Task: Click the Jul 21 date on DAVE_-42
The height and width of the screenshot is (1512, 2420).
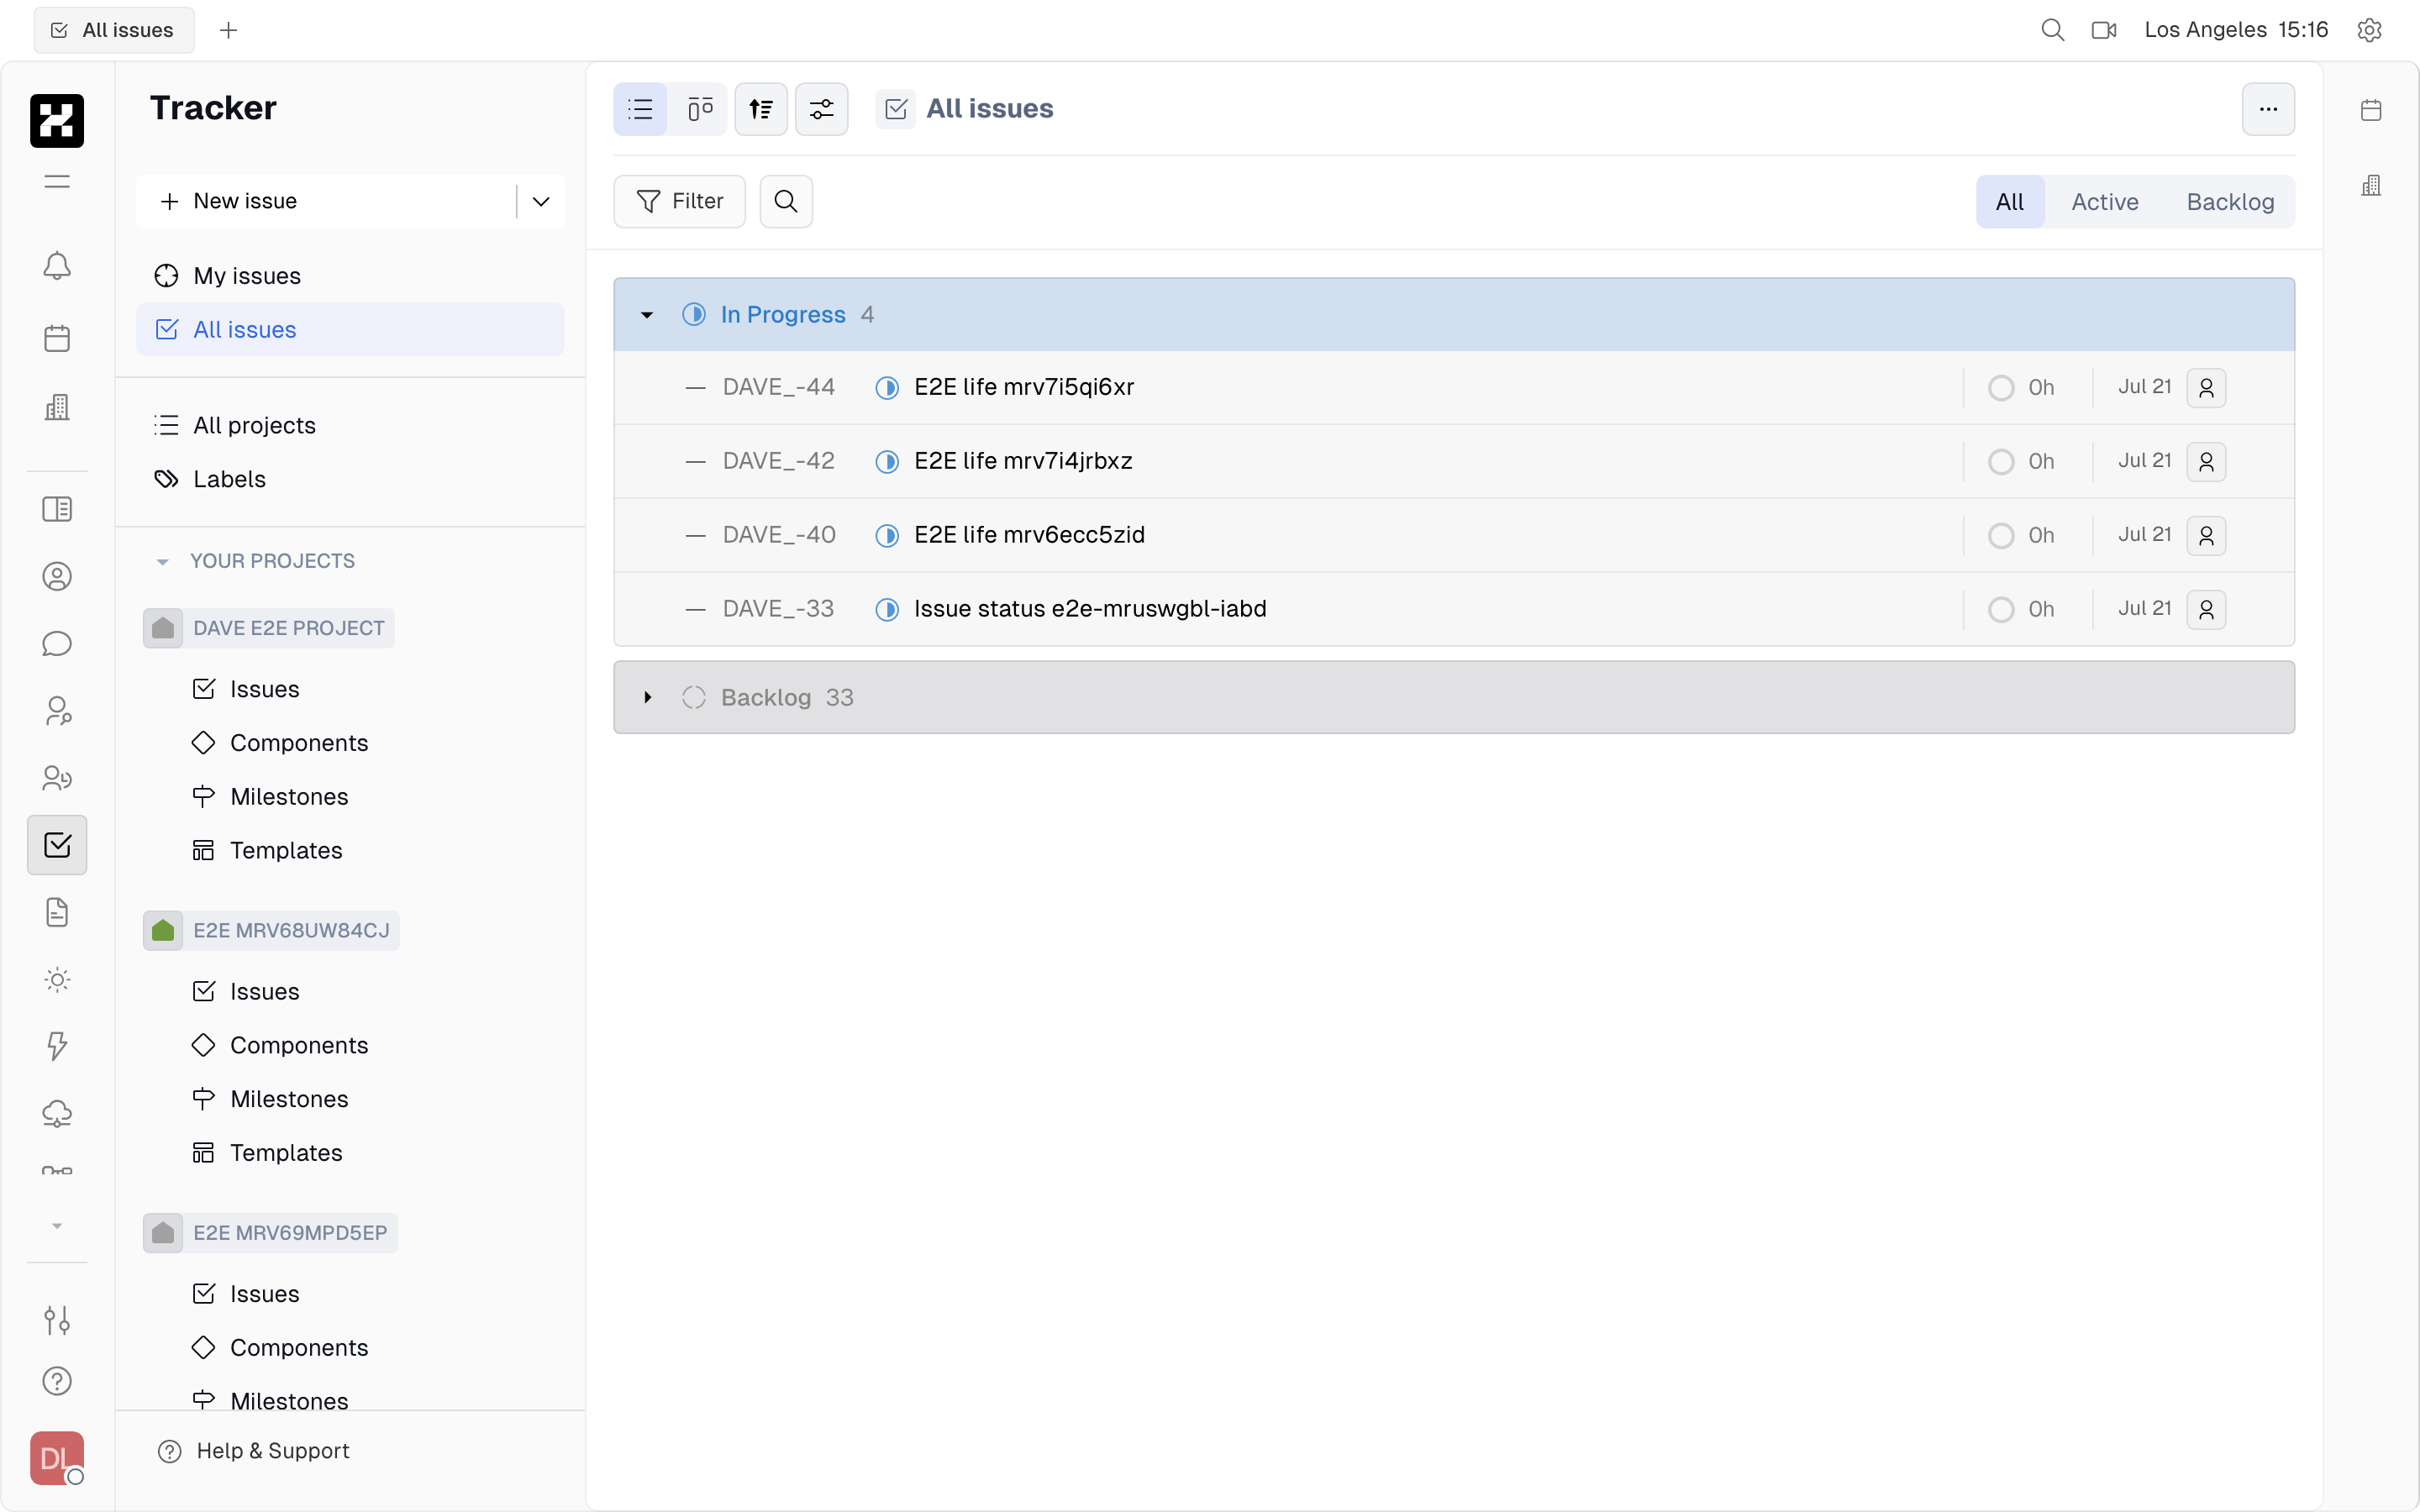Action: [x=2144, y=461]
